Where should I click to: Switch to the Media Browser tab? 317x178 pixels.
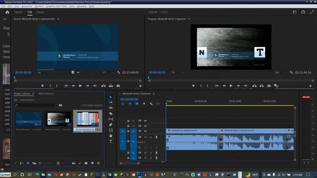pyautogui.click(x=46, y=93)
